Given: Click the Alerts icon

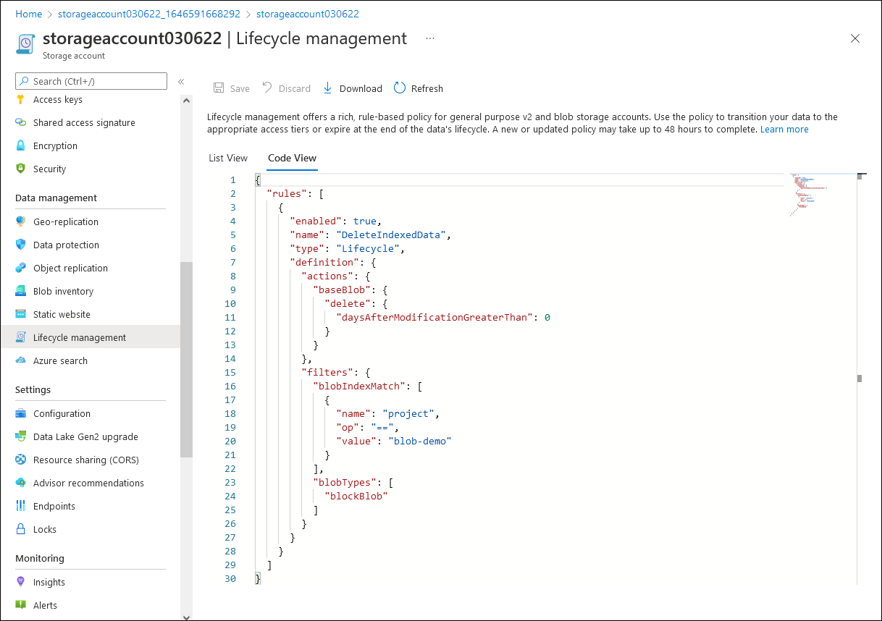Looking at the screenshot, I should (x=20, y=606).
